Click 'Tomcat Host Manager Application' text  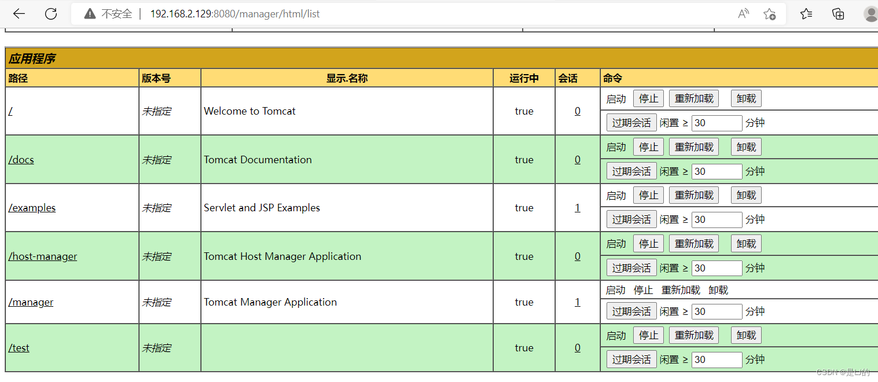tap(282, 256)
